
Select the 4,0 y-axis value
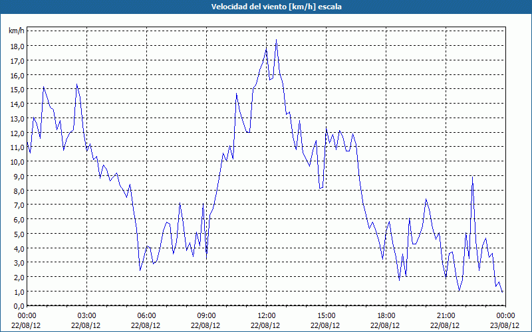click(19, 248)
